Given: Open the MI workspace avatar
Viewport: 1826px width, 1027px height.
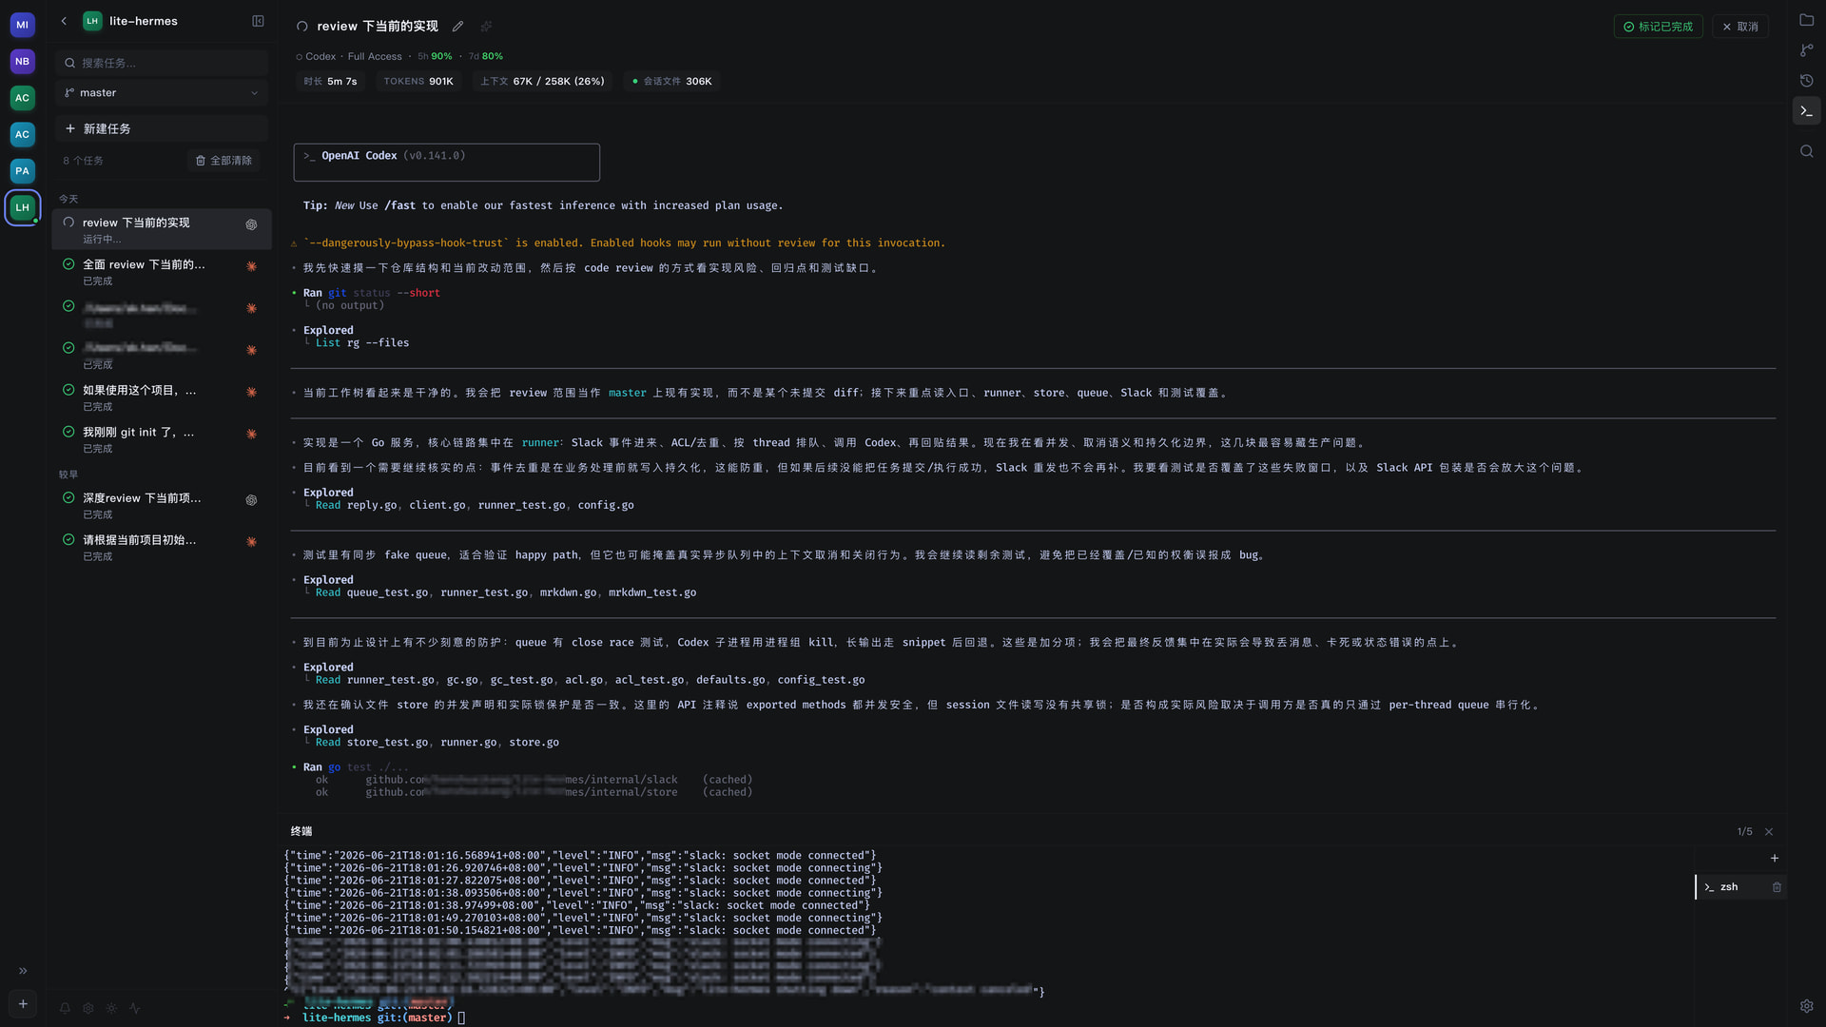Looking at the screenshot, I should pyautogui.click(x=22, y=25).
